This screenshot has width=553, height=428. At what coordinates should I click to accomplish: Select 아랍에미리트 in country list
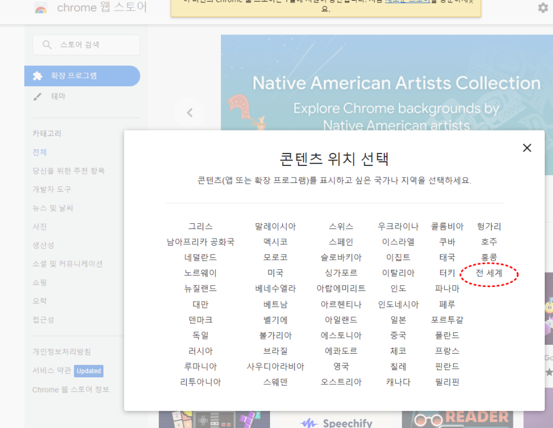tap(341, 289)
